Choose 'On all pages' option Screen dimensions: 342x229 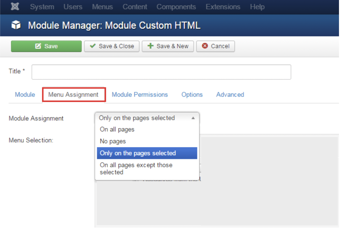(x=117, y=130)
